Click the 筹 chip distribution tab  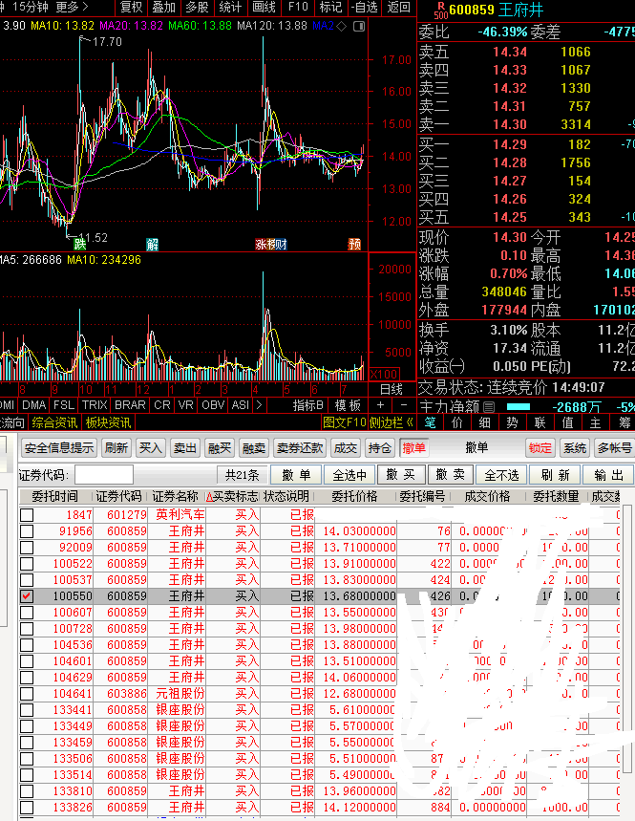click(624, 422)
